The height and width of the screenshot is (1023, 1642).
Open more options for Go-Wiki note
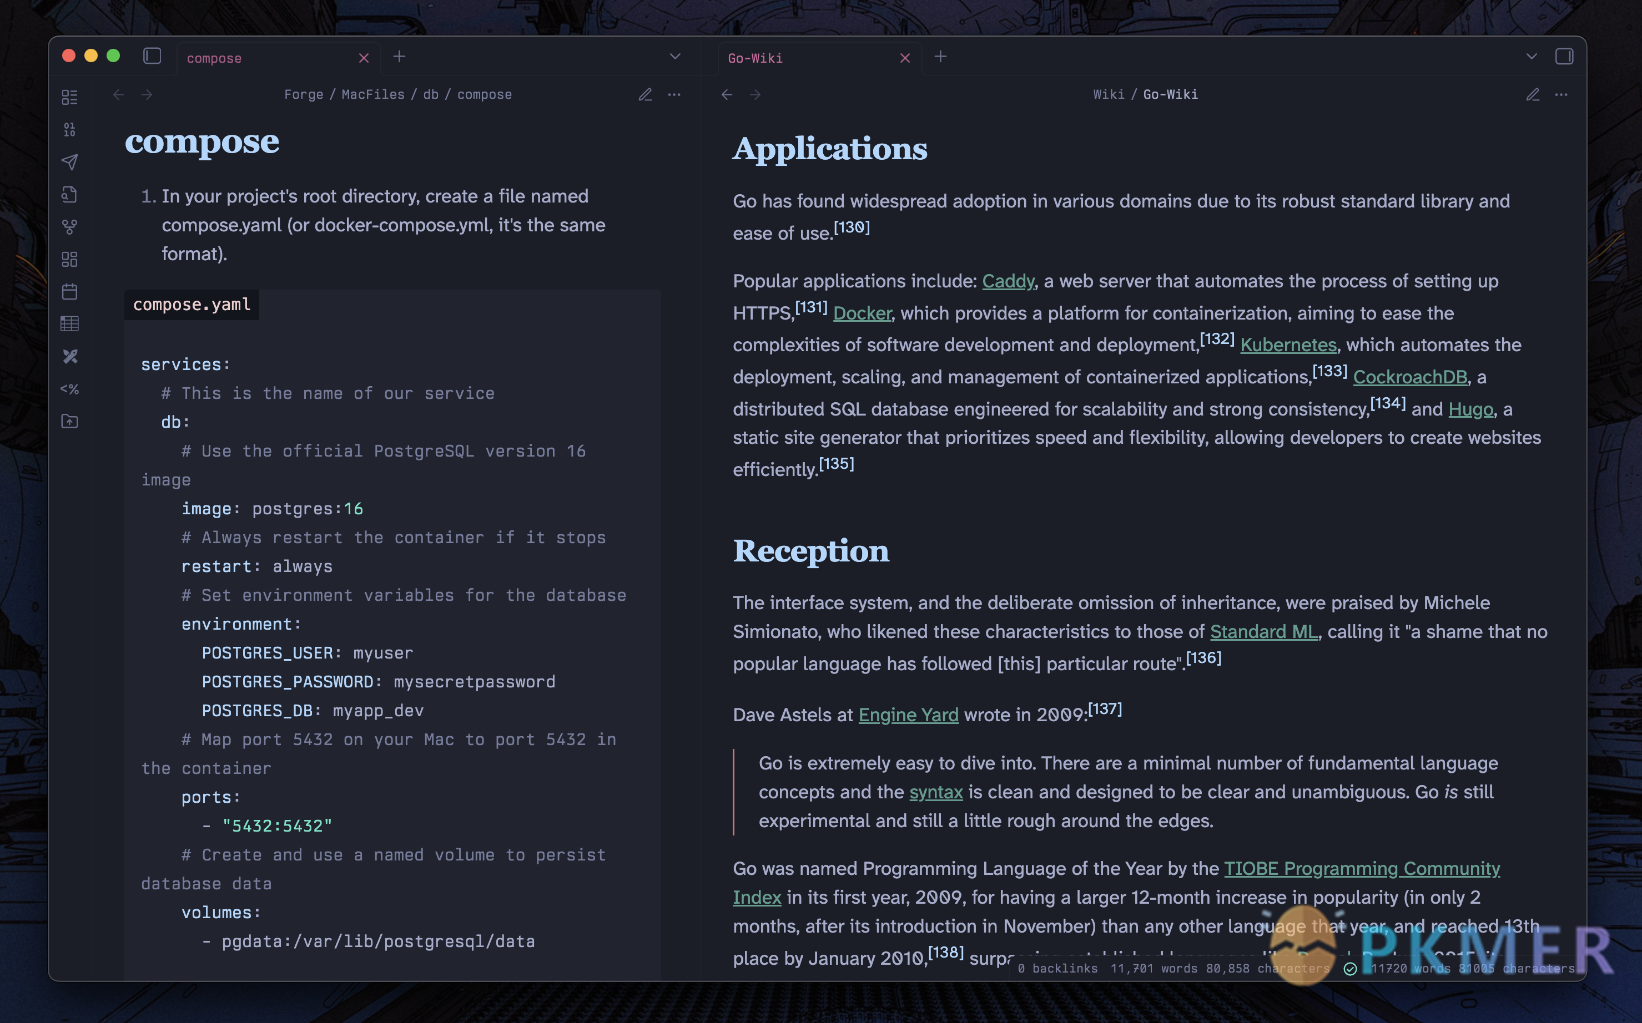click(x=1561, y=95)
